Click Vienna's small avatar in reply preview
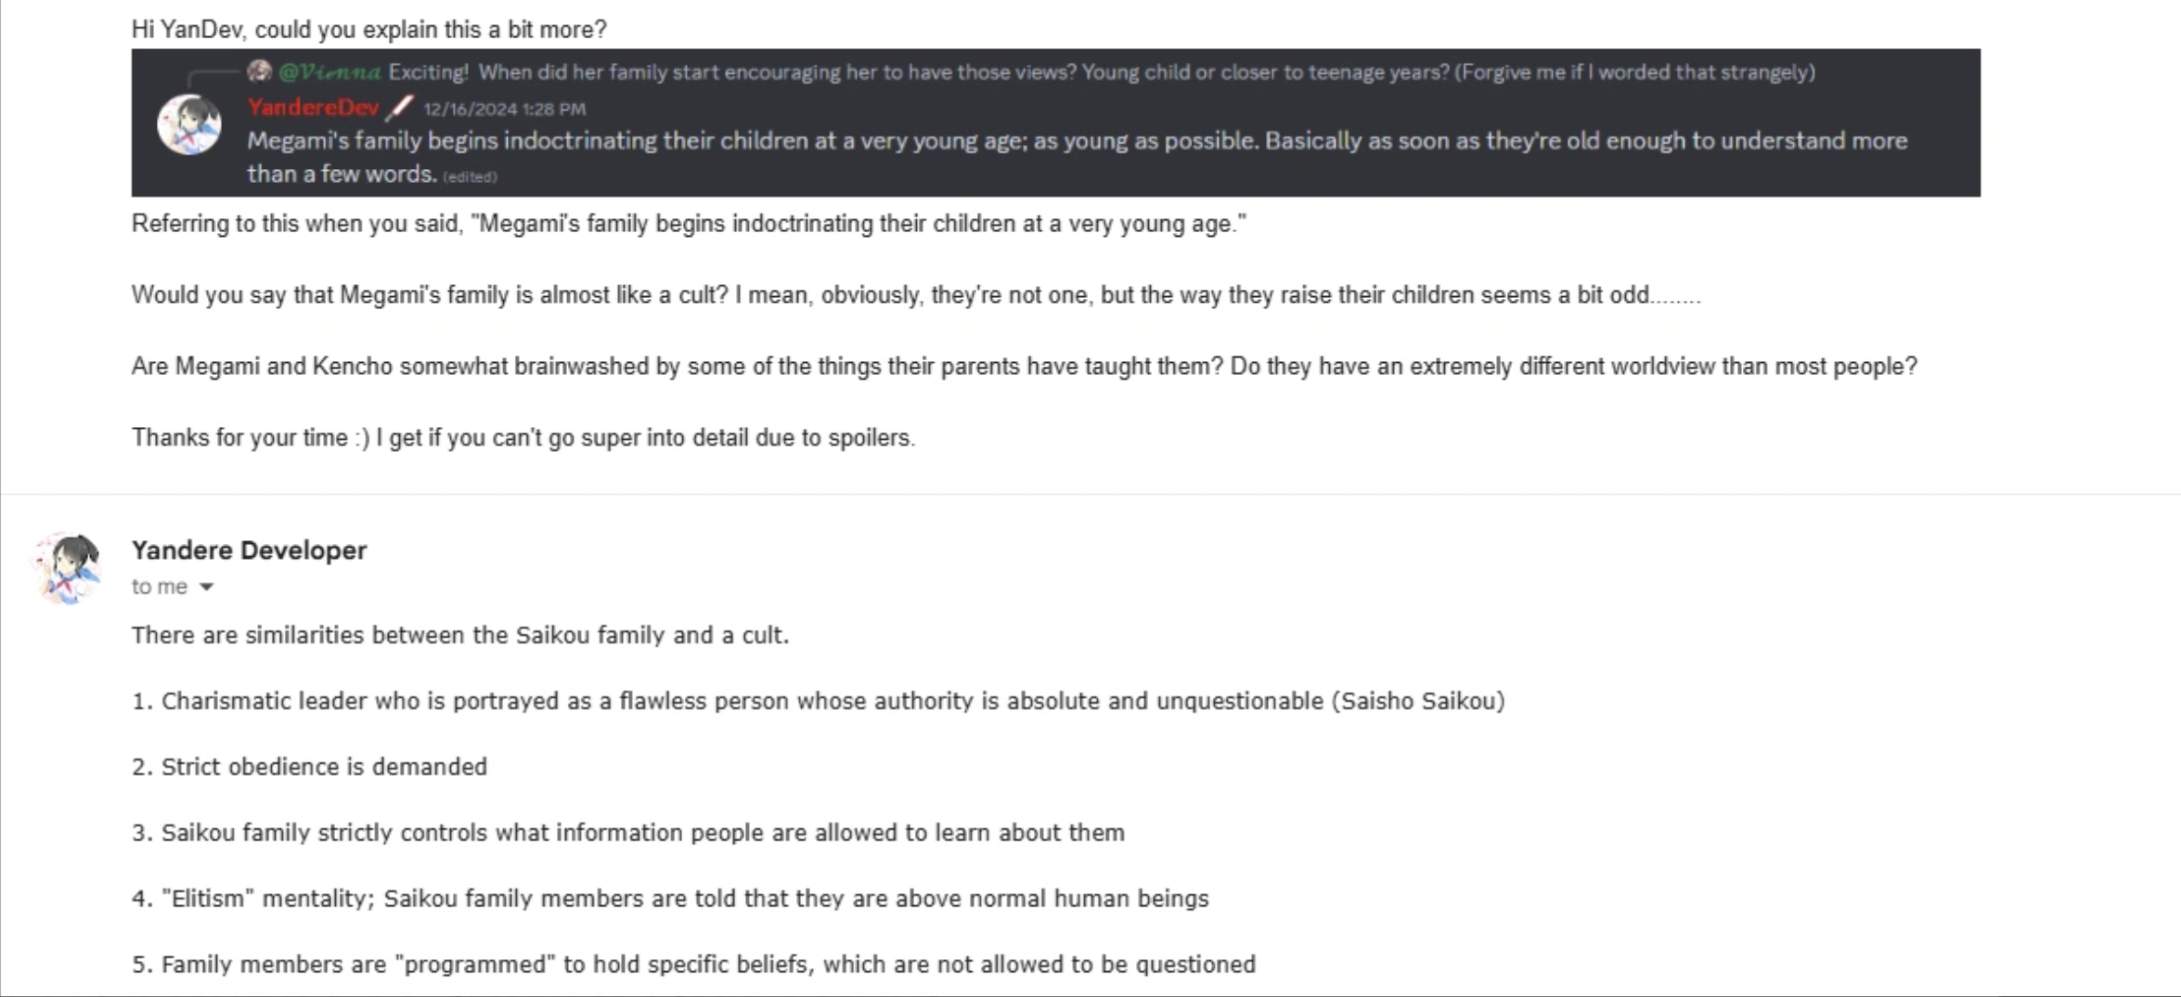Image resolution: width=2181 pixels, height=997 pixels. (259, 71)
